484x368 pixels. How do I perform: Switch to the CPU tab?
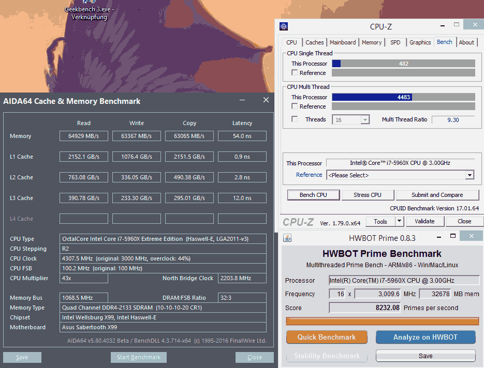pyautogui.click(x=291, y=42)
